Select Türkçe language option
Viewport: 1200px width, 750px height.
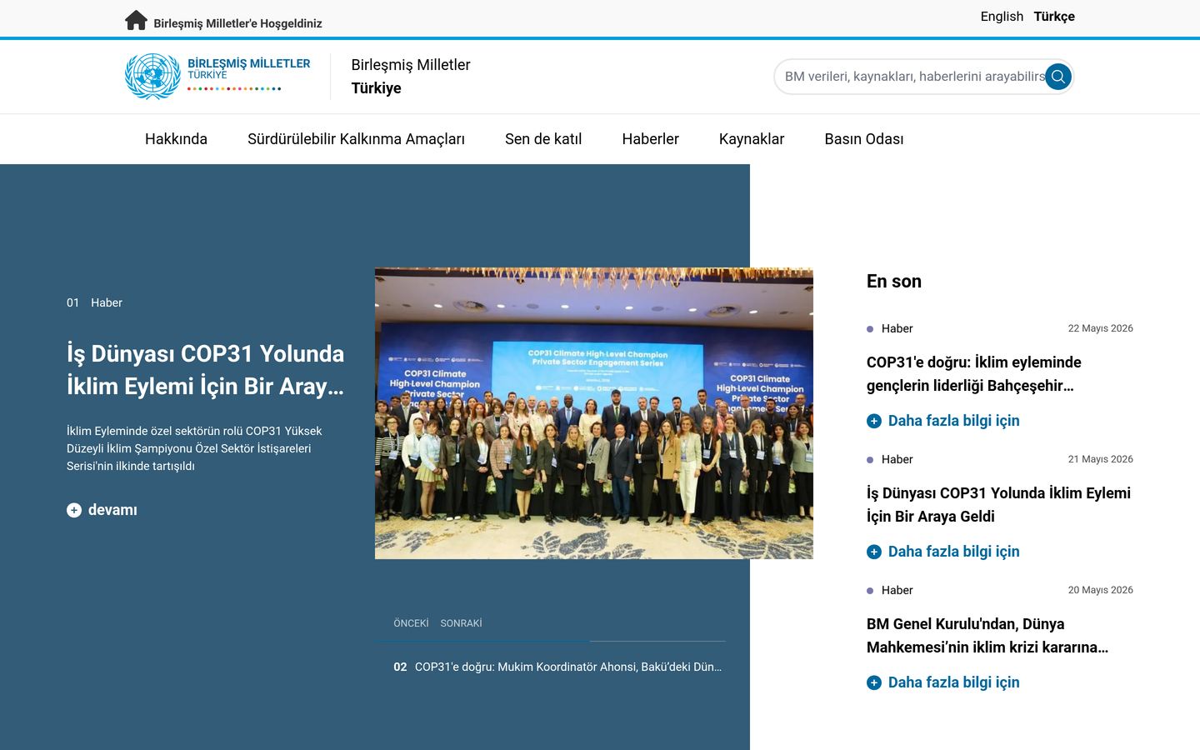pyautogui.click(x=1054, y=17)
